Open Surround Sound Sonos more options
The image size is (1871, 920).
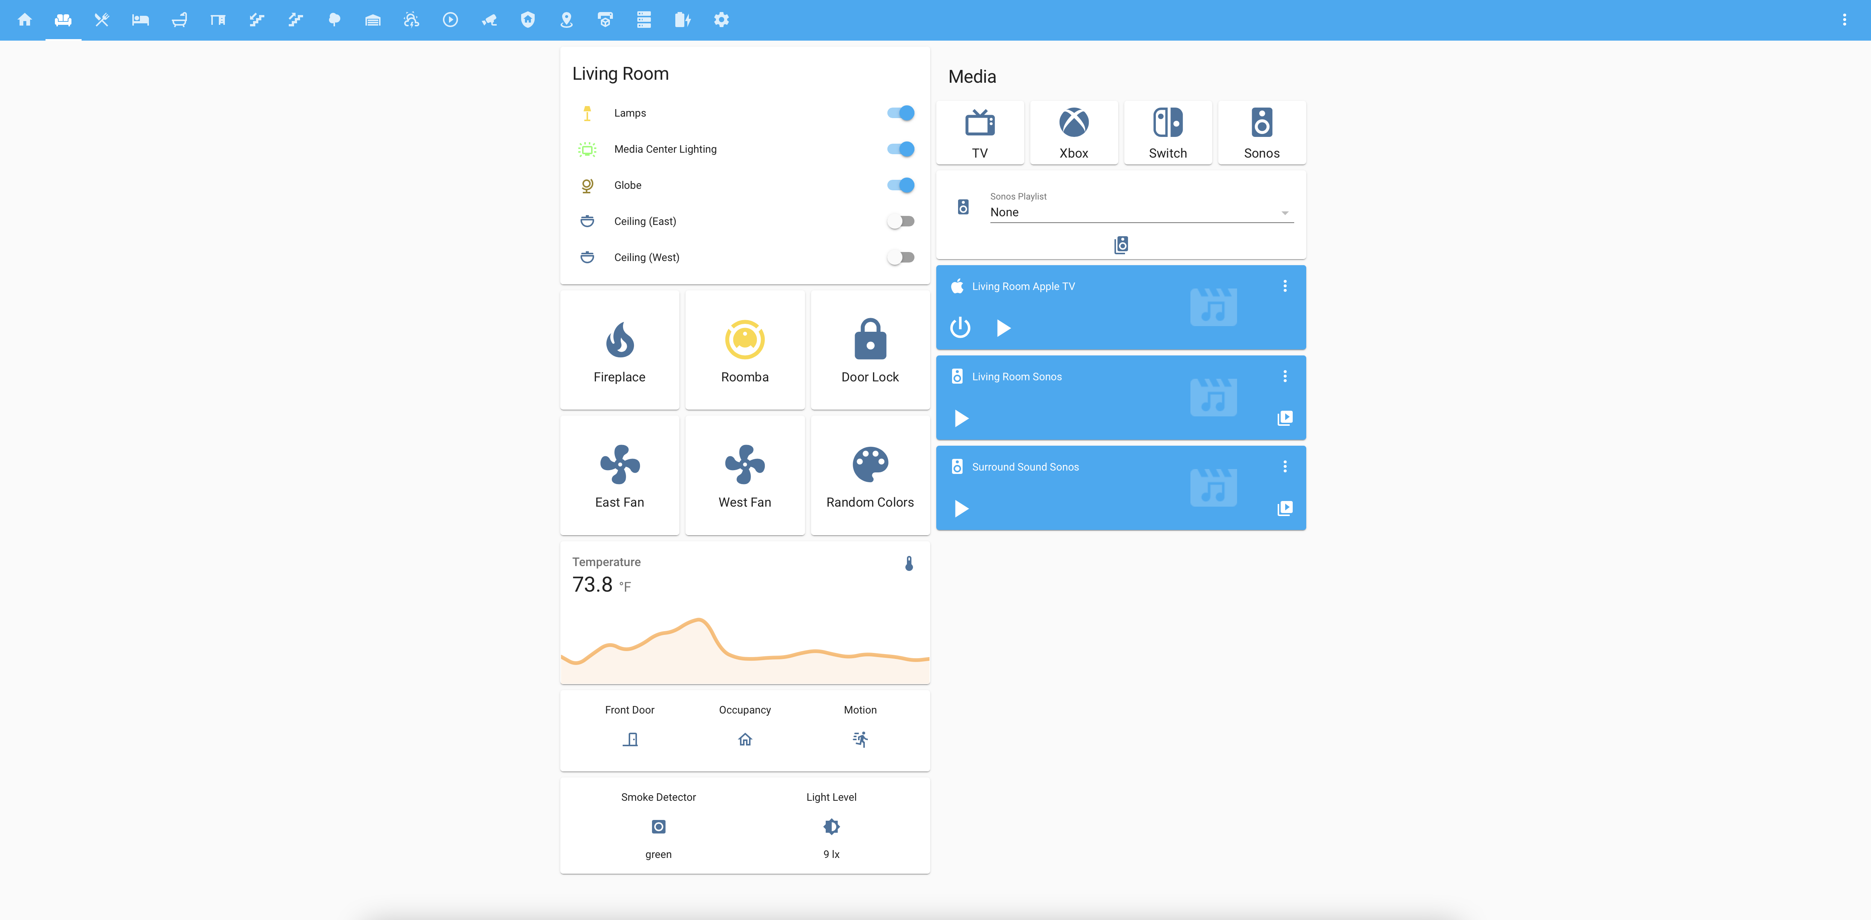coord(1284,466)
